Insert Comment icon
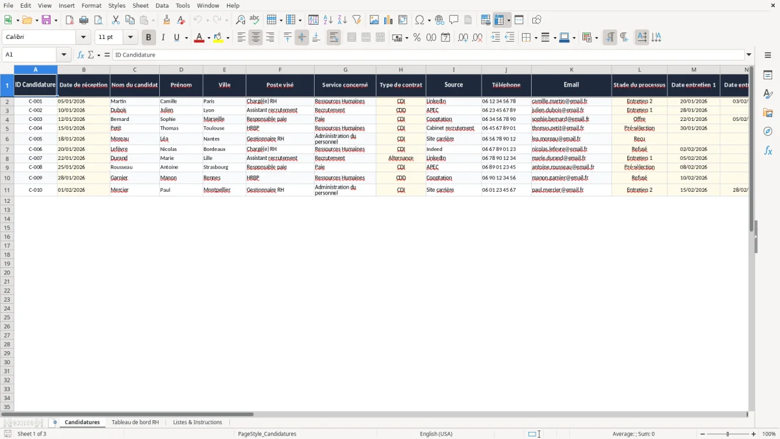This screenshot has height=439, width=780. pos(454,20)
